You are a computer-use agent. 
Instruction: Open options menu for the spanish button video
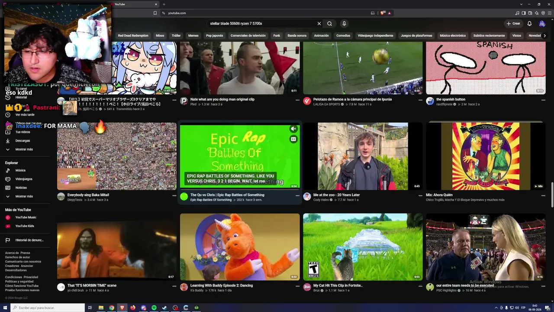[543, 100]
